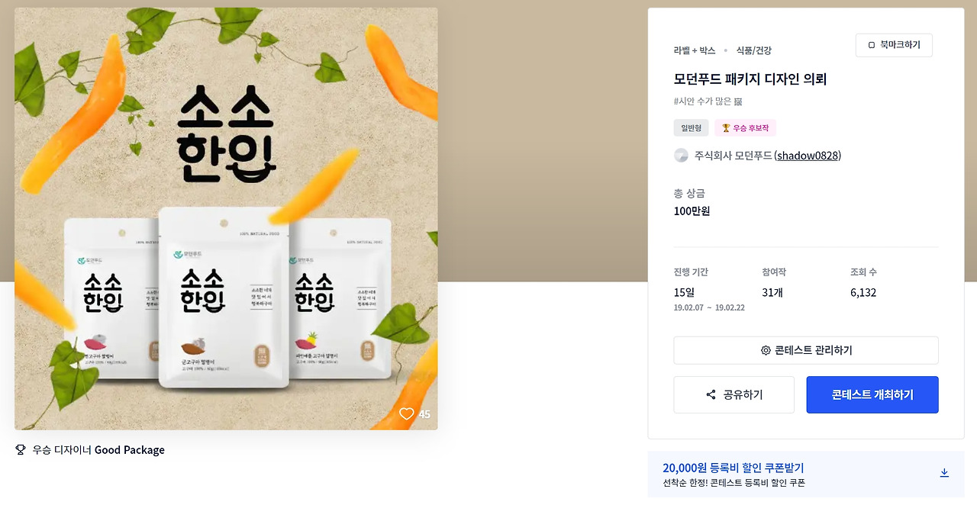Click the heart like icon on image
The width and height of the screenshot is (977, 505).
coord(406,413)
